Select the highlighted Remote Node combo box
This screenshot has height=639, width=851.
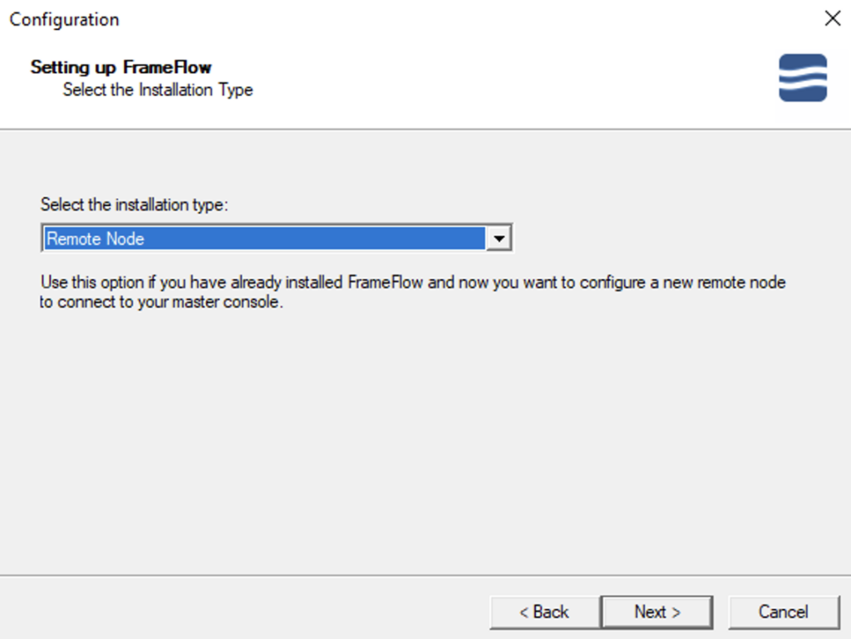point(277,238)
